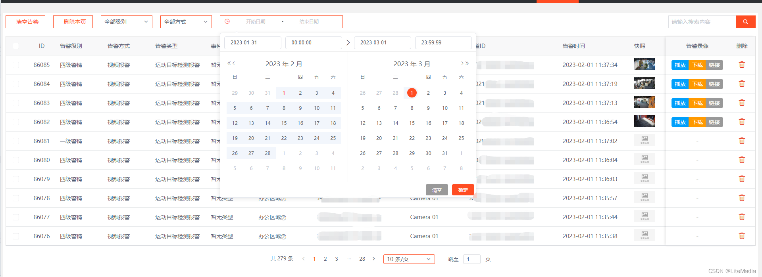Image resolution: width=762 pixels, height=277 pixels.
Task: Delete alarm 86083 with trash icon
Action: point(742,103)
